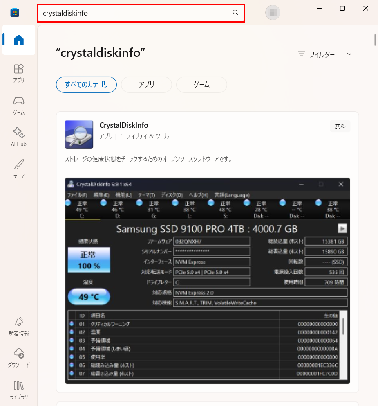
Task: Open the ゲーム sidebar section
Action: point(19,105)
